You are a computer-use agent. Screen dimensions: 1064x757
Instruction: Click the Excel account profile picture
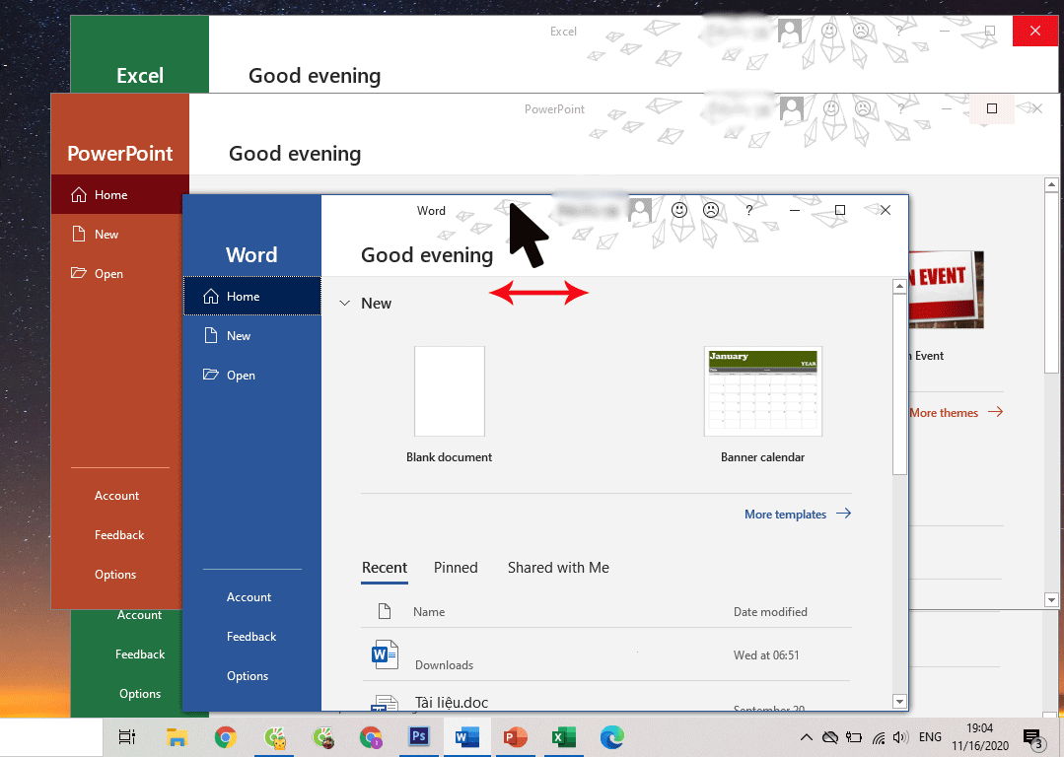pos(789,31)
